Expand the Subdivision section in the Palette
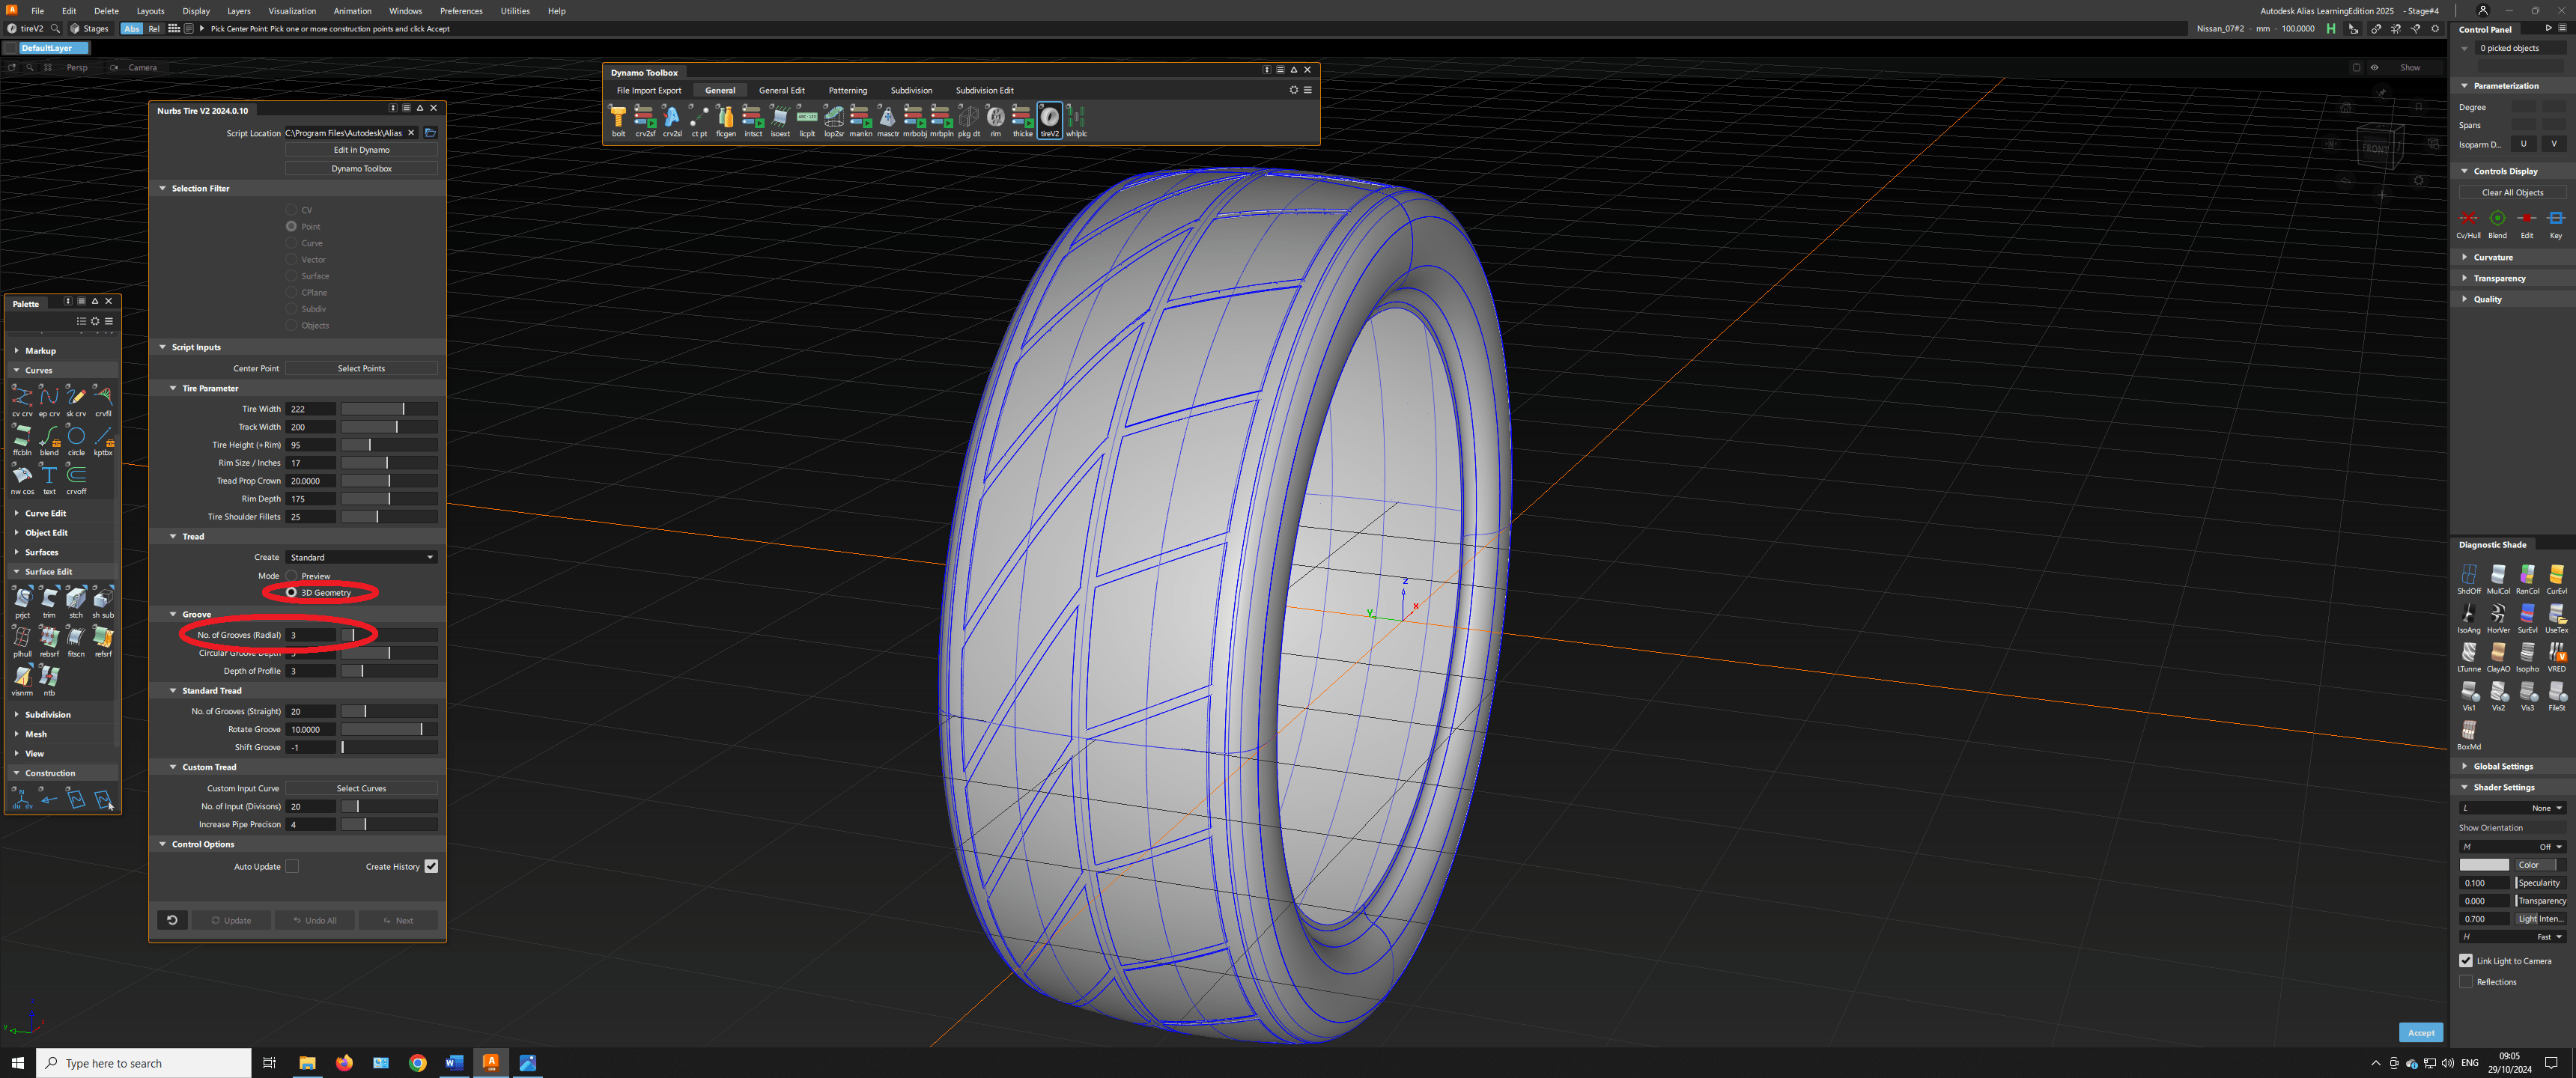2576x1078 pixels. [44, 714]
